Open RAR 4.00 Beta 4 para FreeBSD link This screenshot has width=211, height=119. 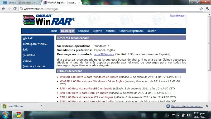[86, 89]
